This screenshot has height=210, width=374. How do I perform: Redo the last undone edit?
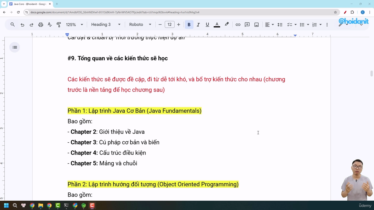(32, 24)
